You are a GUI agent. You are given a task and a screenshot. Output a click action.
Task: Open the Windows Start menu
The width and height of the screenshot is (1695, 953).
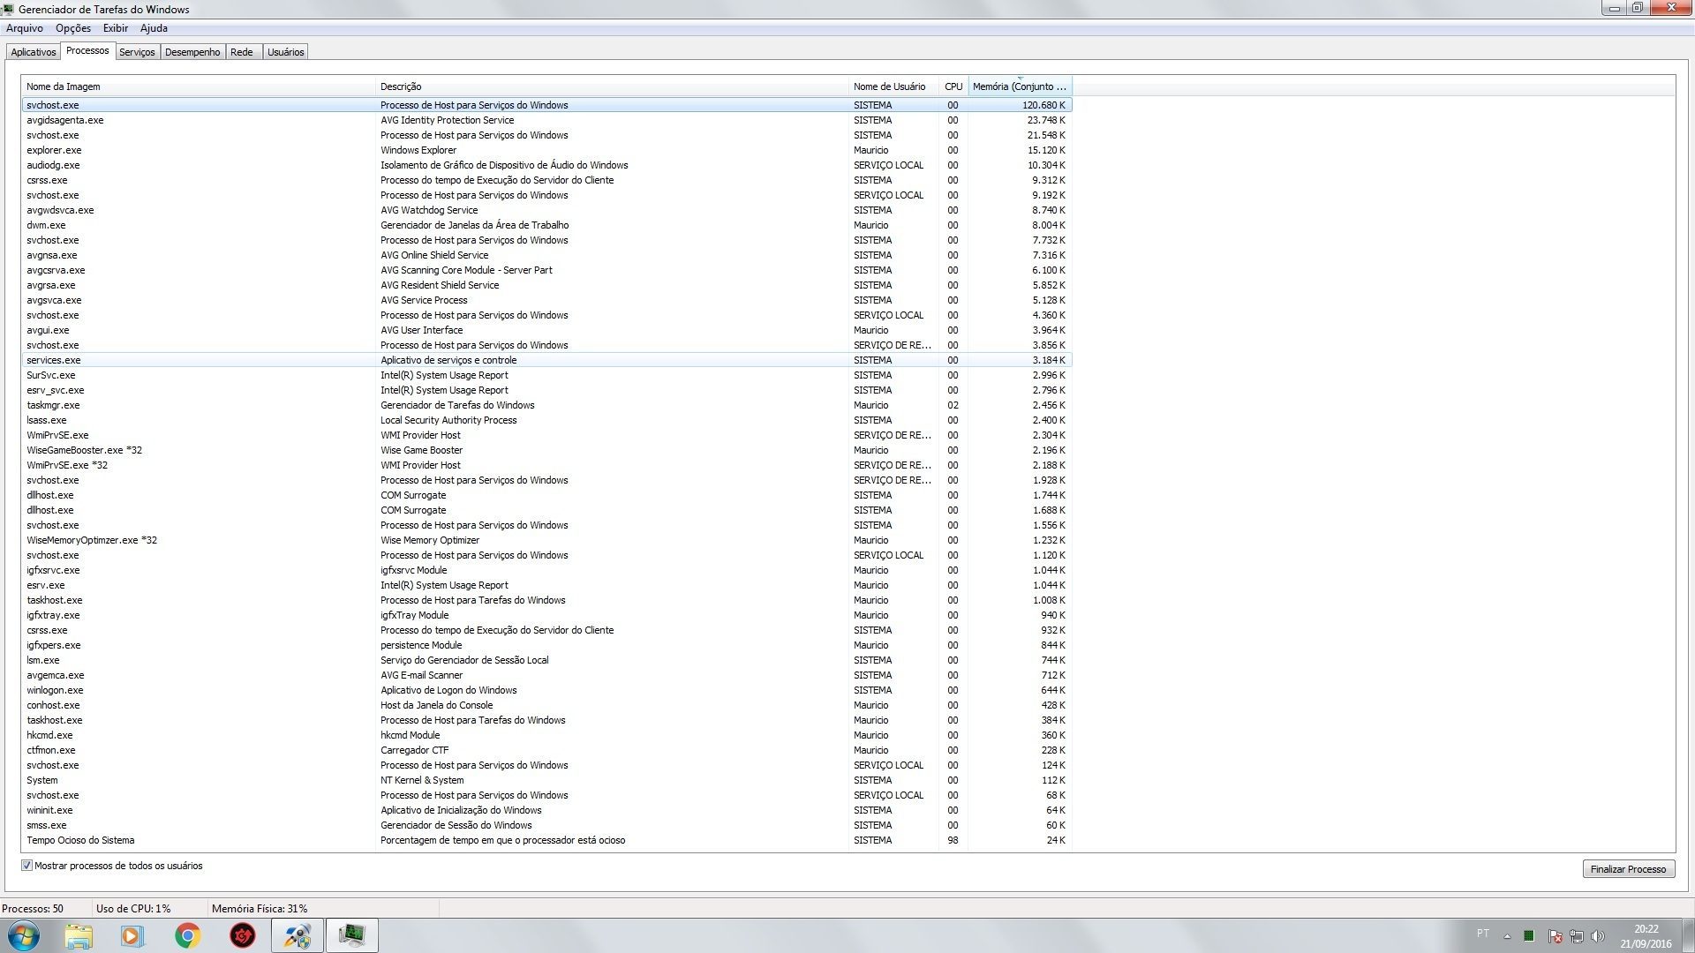tap(24, 935)
